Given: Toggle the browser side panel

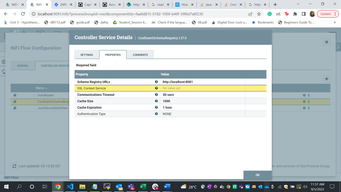Looking at the screenshot, I should tap(303, 14).
